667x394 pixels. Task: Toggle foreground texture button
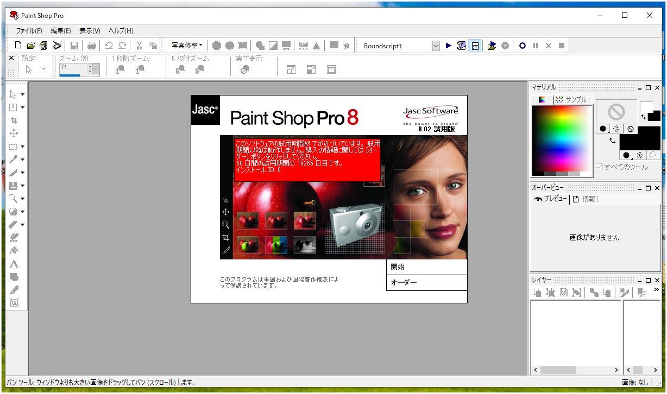coord(616,129)
